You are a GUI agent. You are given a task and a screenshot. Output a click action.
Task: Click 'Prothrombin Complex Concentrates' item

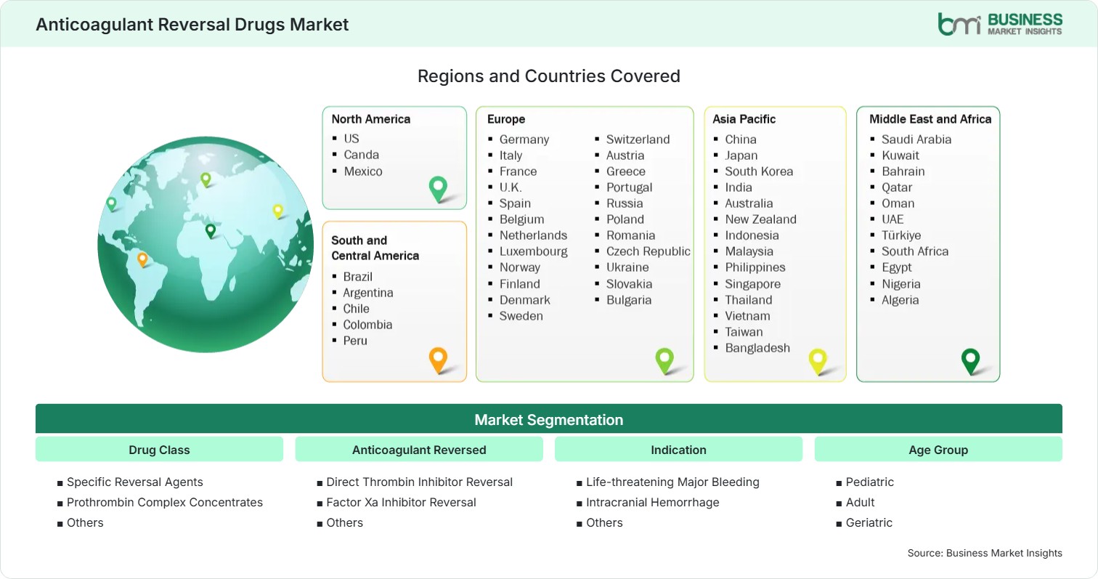coord(165,502)
